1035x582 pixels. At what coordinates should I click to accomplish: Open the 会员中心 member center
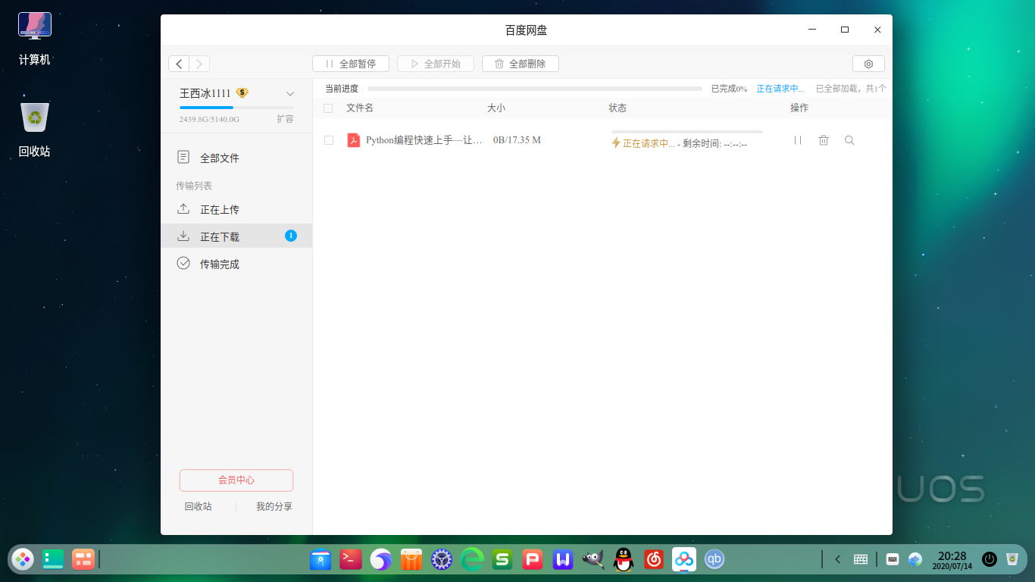tap(236, 480)
